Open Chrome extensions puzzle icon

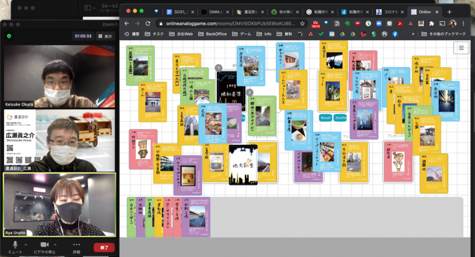(431, 24)
